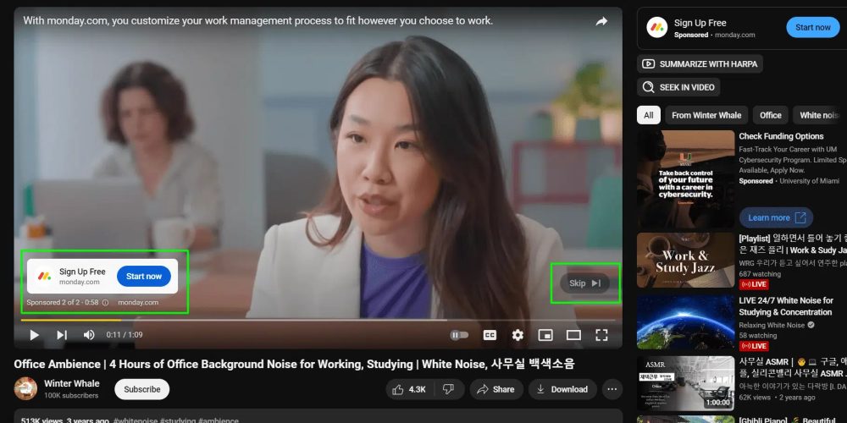
Task: Mute the video volume
Action: (89, 335)
